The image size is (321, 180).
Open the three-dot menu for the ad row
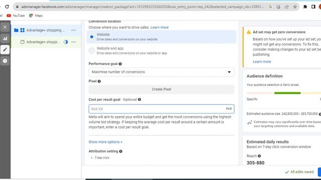pos(74,42)
